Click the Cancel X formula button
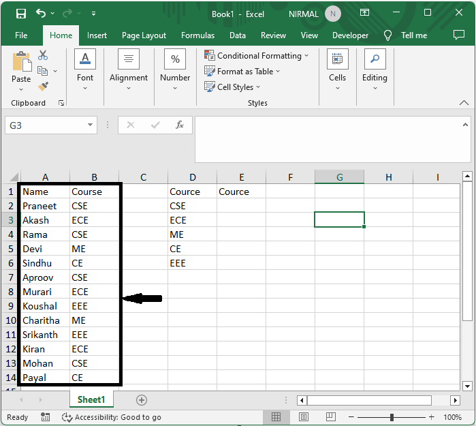The height and width of the screenshot is (426, 476). click(x=131, y=125)
